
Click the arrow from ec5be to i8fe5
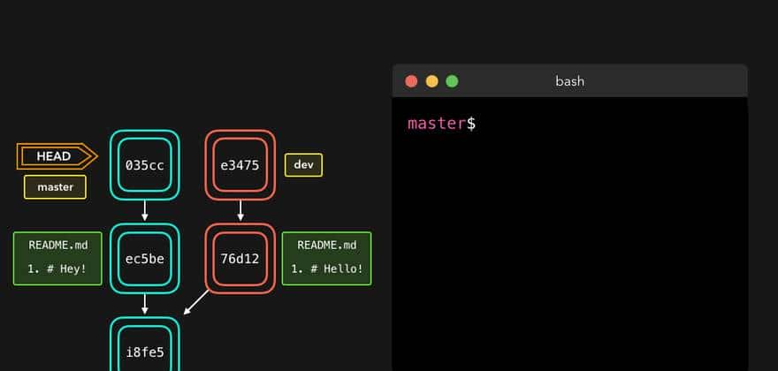point(144,303)
